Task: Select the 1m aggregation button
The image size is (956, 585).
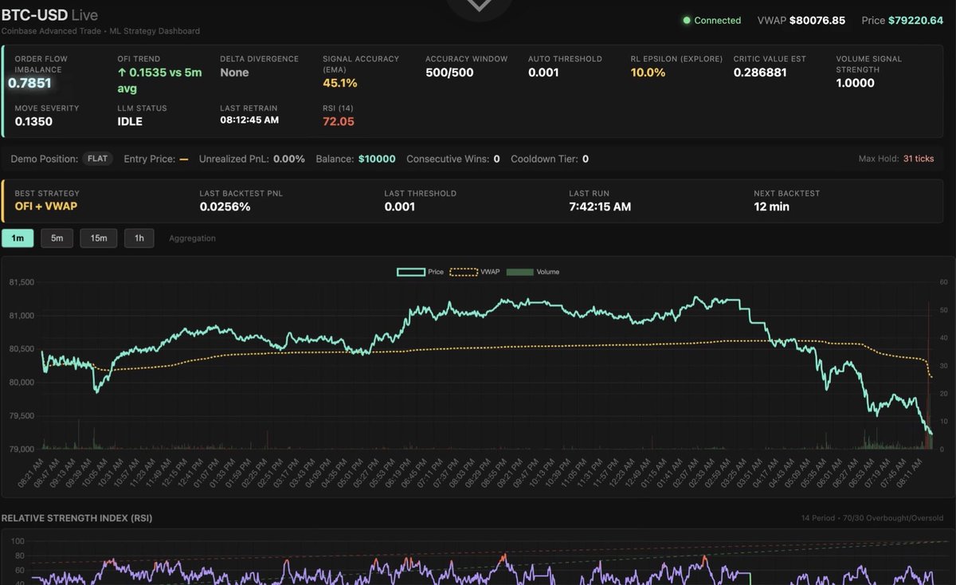Action: coord(18,238)
